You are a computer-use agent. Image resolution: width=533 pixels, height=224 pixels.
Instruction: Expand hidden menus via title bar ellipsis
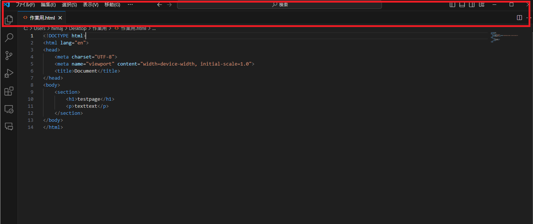(x=130, y=4)
